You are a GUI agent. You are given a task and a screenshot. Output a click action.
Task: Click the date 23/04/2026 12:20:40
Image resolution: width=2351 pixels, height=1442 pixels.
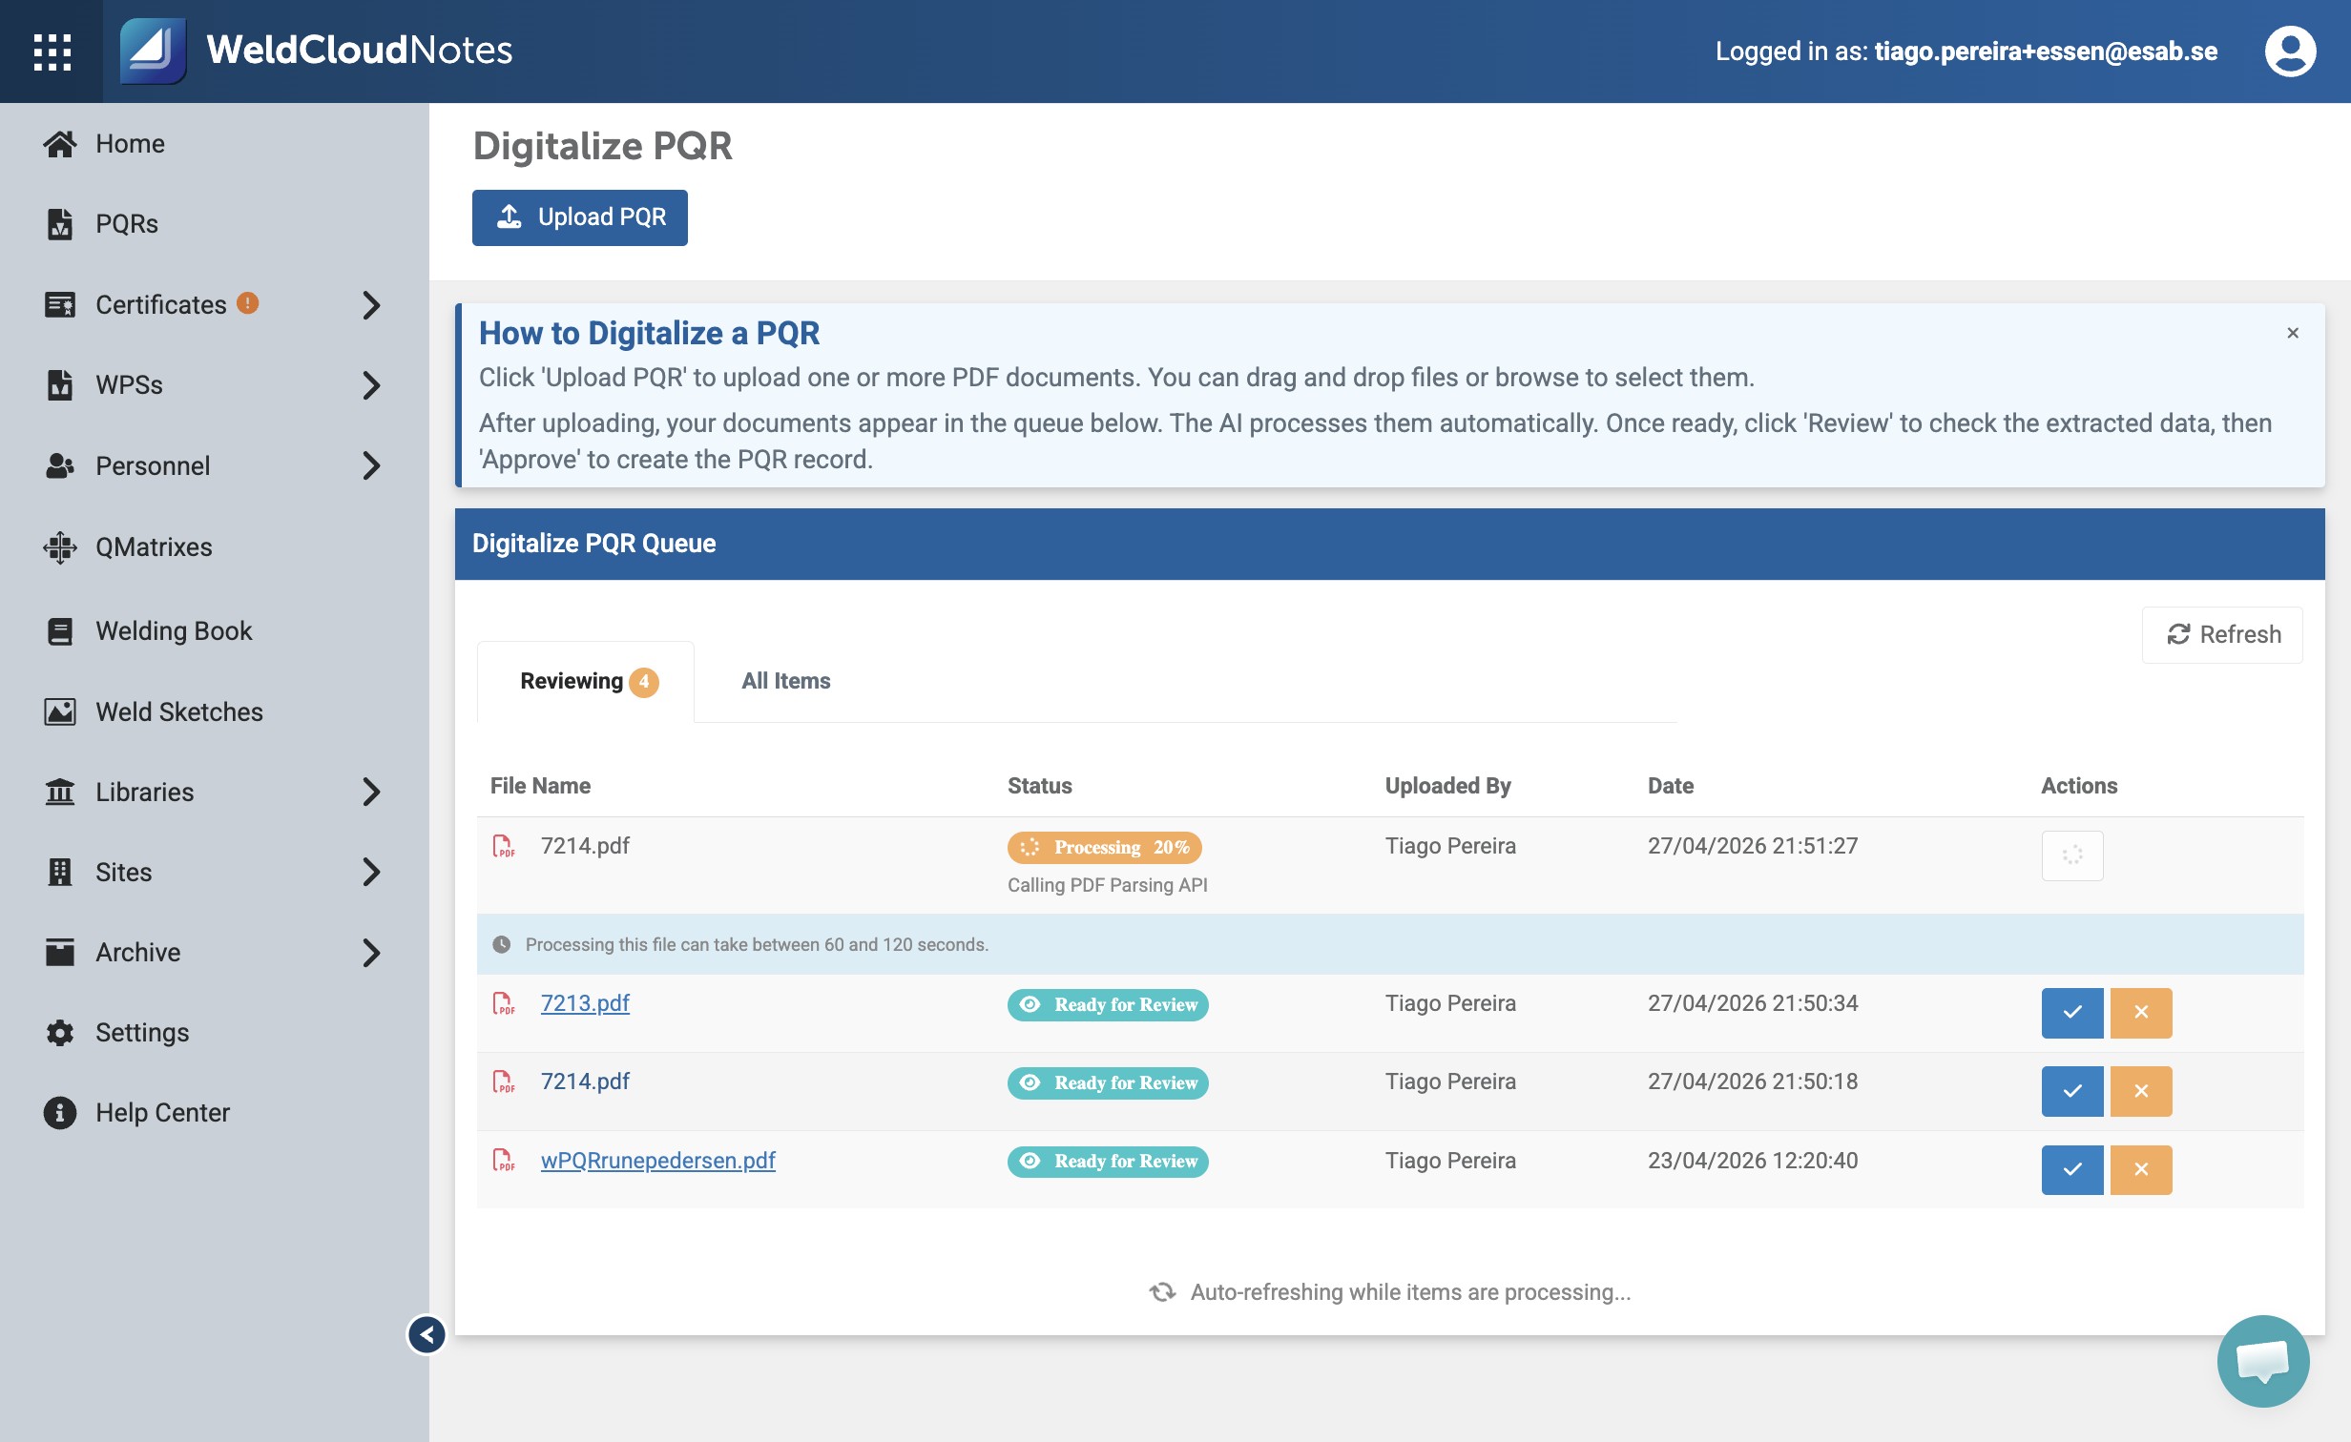[1753, 1161]
